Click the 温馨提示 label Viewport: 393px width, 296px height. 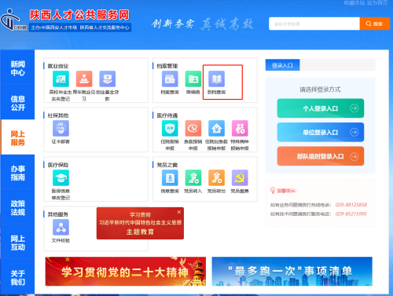287,191
